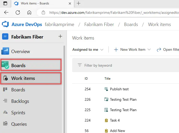Open the Overview hub icon in sidebar
179x133 pixels.
[x=5, y=51]
